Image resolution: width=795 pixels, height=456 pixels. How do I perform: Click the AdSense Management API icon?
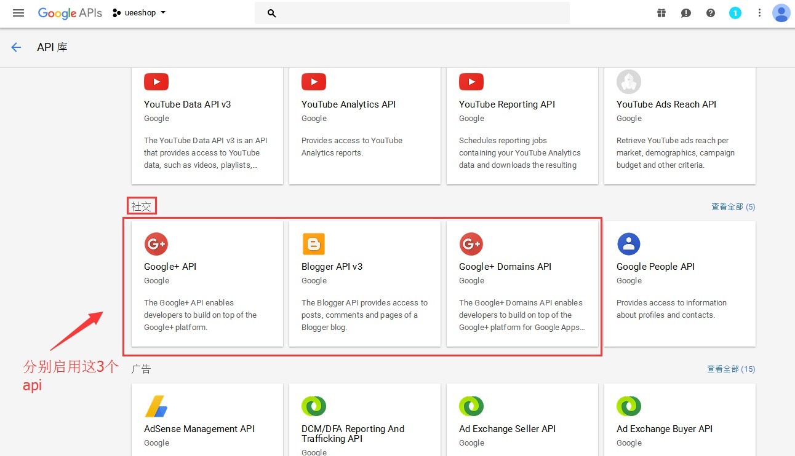[x=156, y=406]
